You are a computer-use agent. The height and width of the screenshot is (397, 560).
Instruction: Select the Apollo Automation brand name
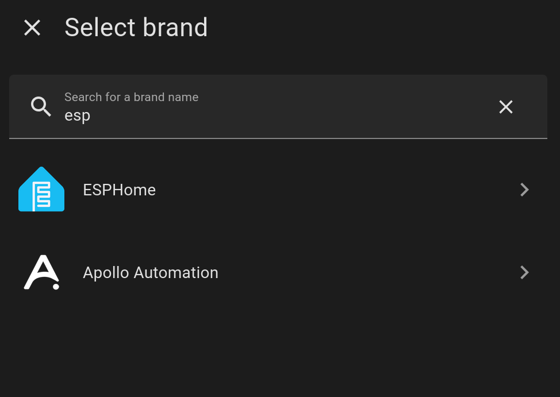[x=150, y=272]
